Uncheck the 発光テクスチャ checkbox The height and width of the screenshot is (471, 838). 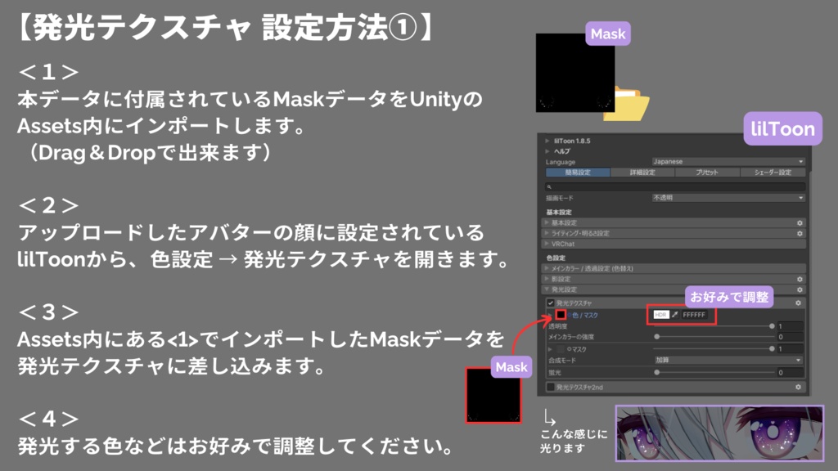(x=550, y=302)
